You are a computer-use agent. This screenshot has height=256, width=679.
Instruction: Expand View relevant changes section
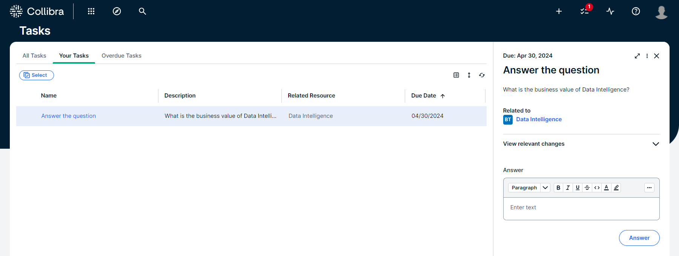coord(581,144)
